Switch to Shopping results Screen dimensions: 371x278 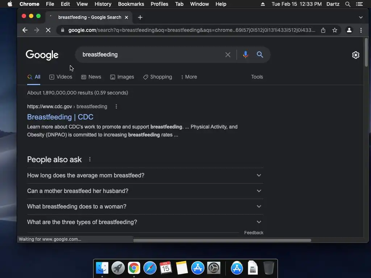tap(158, 77)
